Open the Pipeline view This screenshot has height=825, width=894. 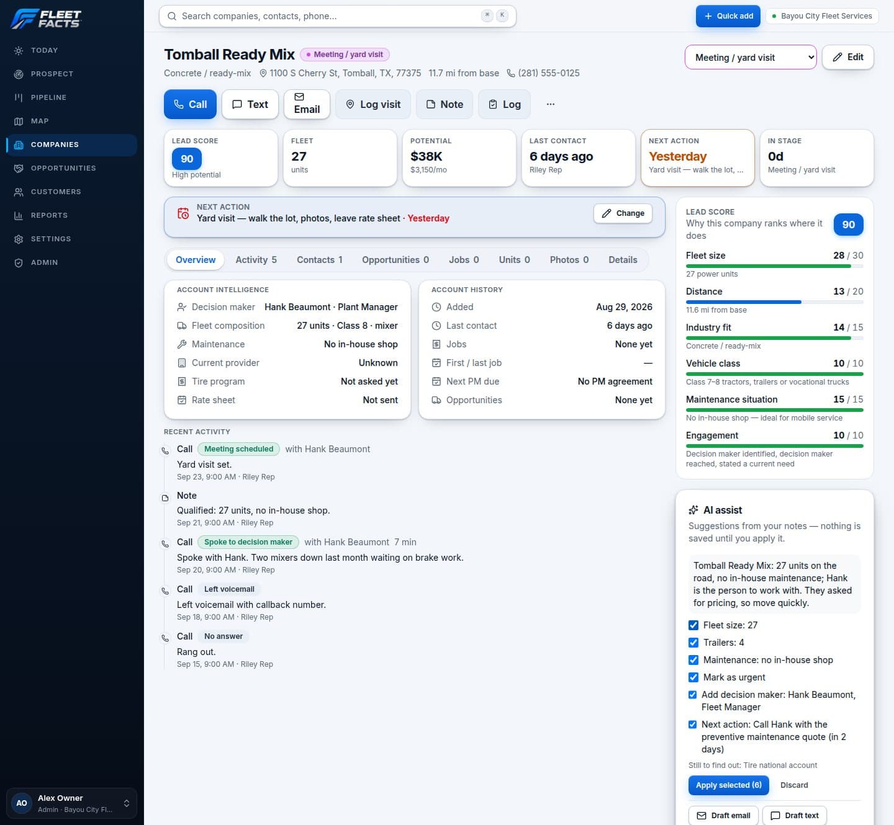[71, 97]
